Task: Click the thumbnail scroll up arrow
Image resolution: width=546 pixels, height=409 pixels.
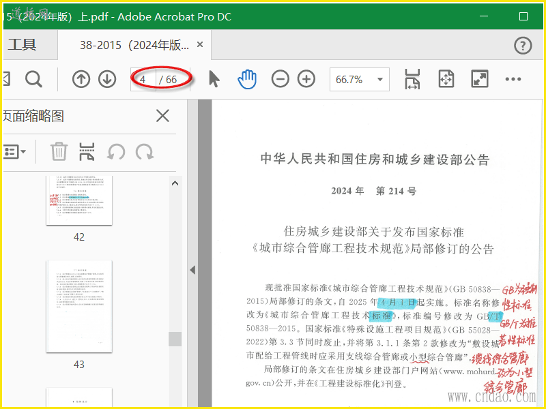Action: (175, 183)
